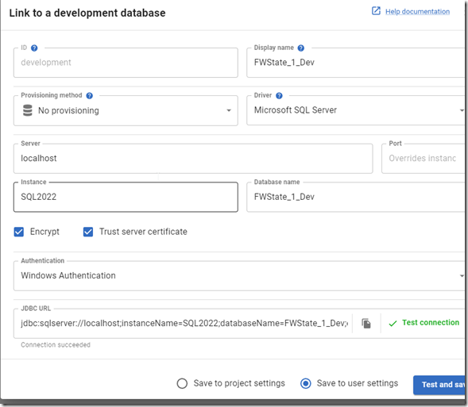This screenshot has width=468, height=407.
Task: Click the Test and save button
Action: (x=439, y=385)
